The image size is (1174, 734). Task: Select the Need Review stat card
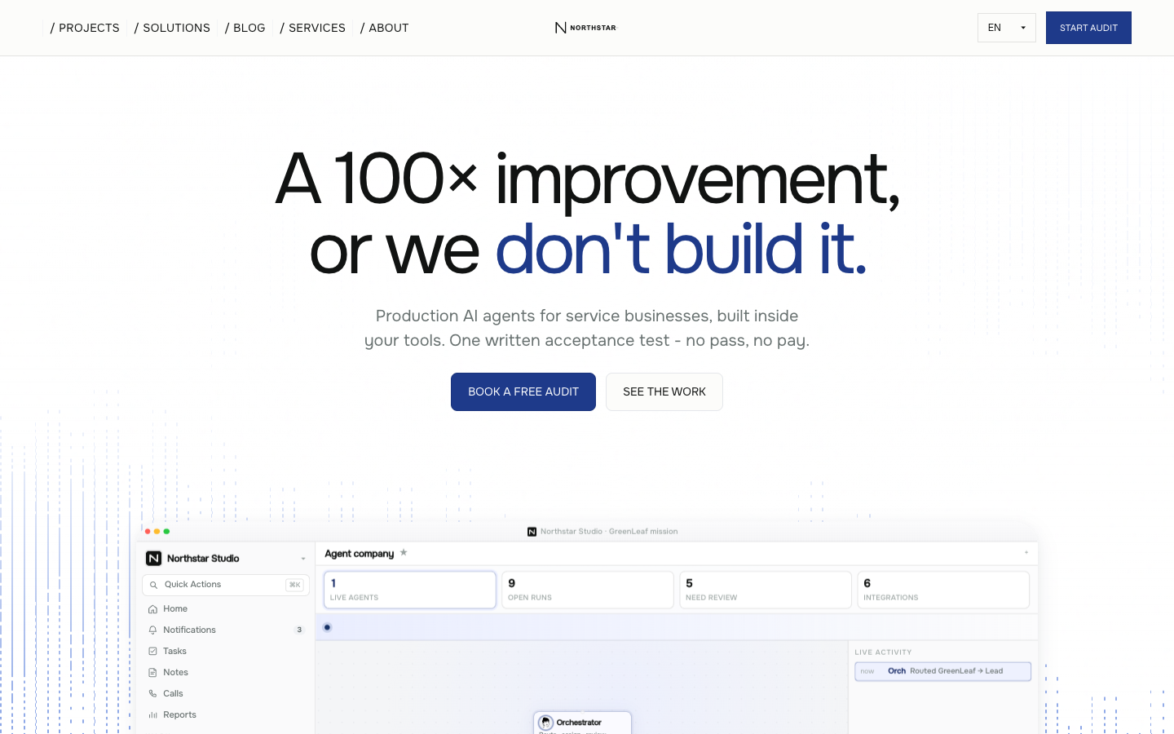point(766,590)
